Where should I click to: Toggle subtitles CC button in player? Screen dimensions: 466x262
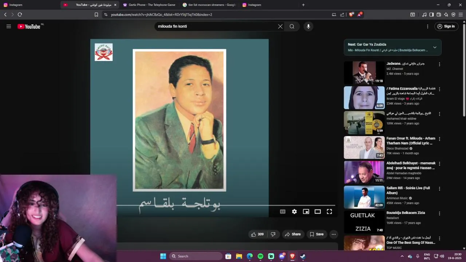point(283,211)
